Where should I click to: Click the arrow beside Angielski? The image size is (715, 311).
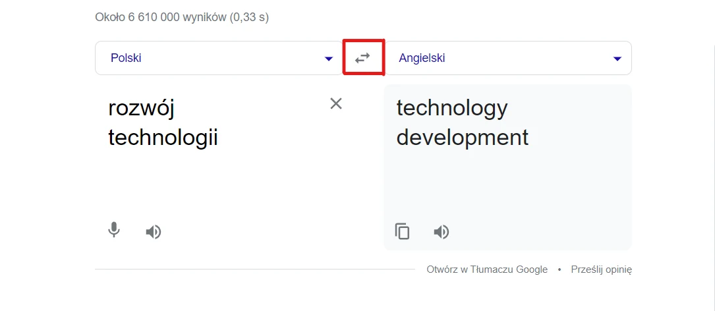tap(617, 59)
